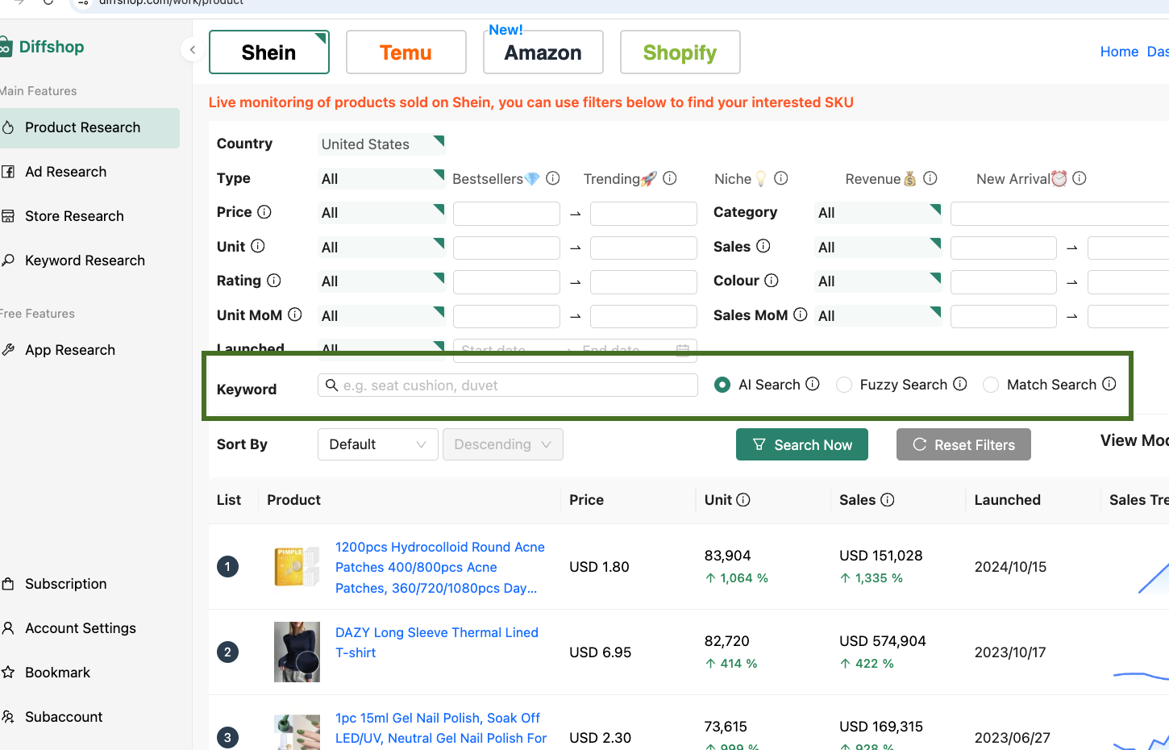The image size is (1169, 750).
Task: Select the Match Search option
Action: coord(990,385)
